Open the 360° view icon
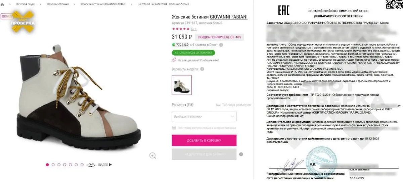403x186 pixels. 91,165
